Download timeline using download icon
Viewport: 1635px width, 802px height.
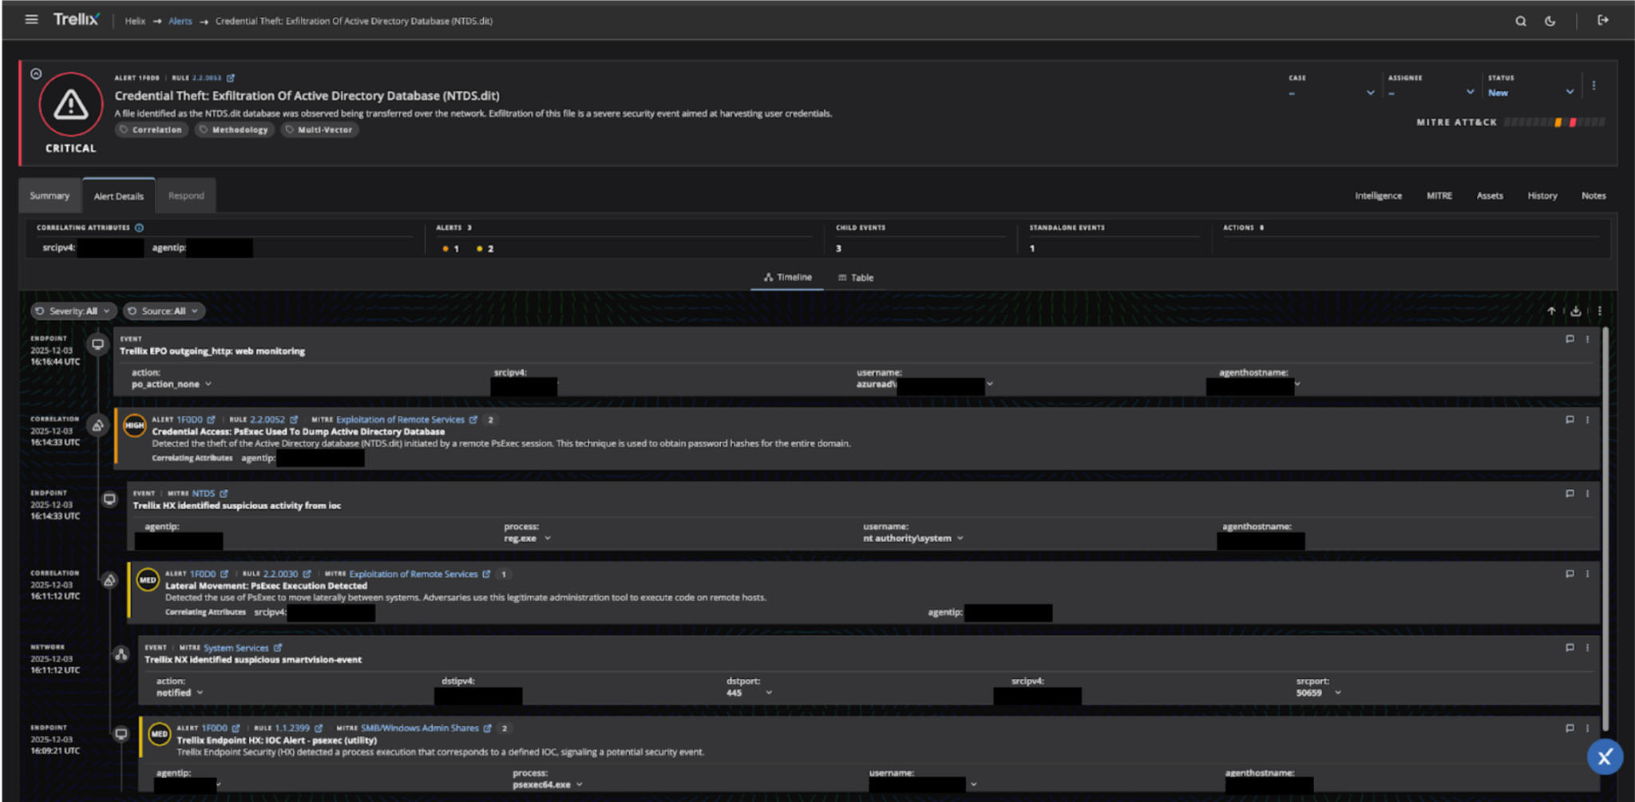click(x=1575, y=311)
